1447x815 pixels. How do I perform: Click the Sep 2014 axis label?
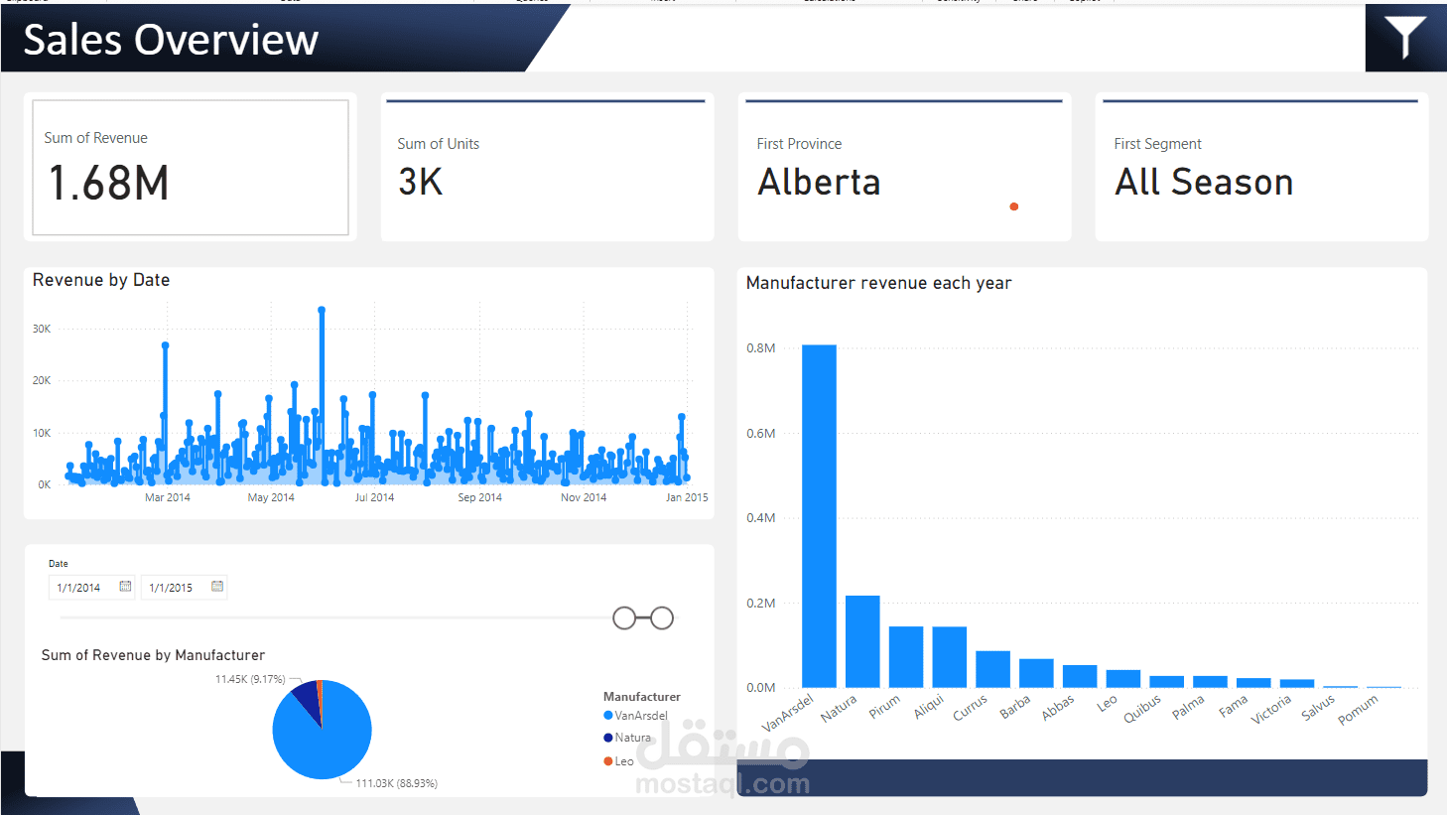point(479,497)
